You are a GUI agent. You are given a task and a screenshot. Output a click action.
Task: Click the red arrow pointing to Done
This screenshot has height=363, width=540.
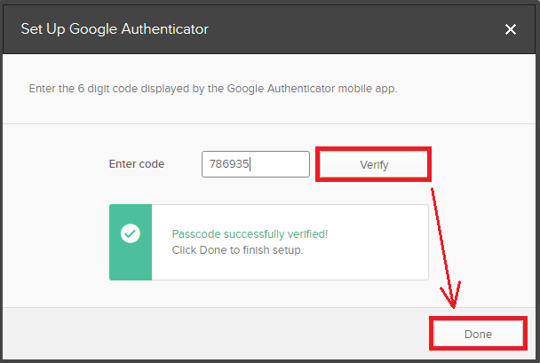click(x=443, y=248)
